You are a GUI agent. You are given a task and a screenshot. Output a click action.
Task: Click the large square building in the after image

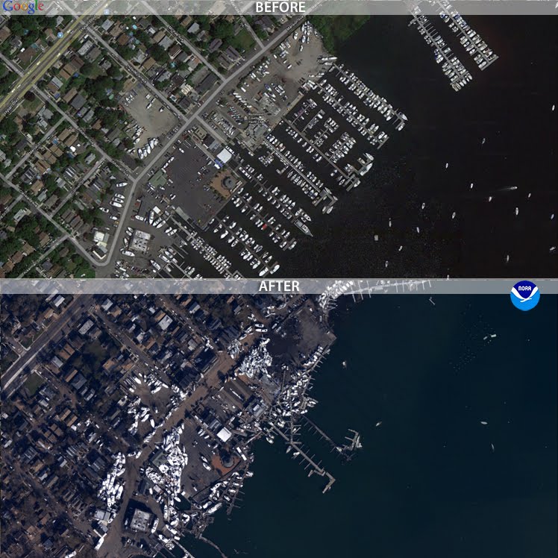click(x=139, y=520)
